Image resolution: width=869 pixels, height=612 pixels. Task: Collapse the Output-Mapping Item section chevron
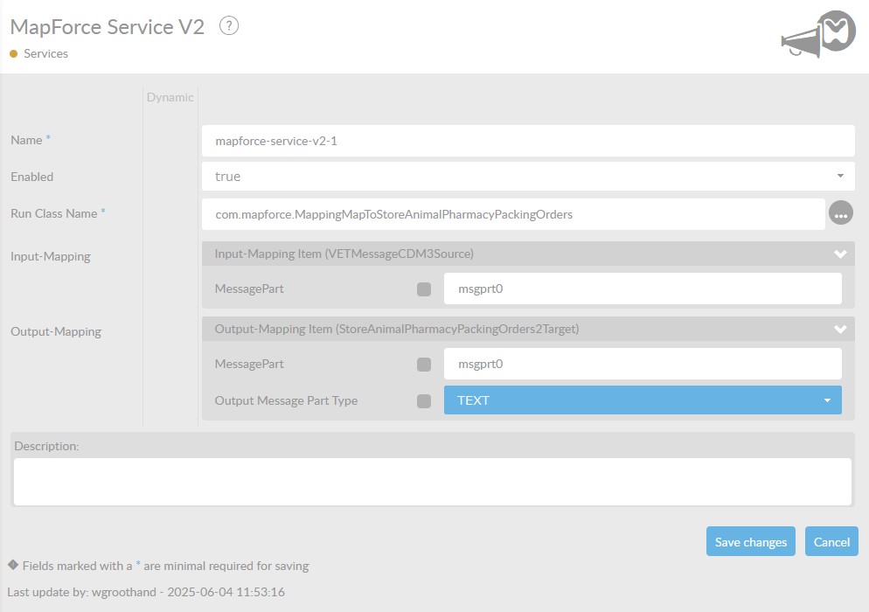click(840, 330)
